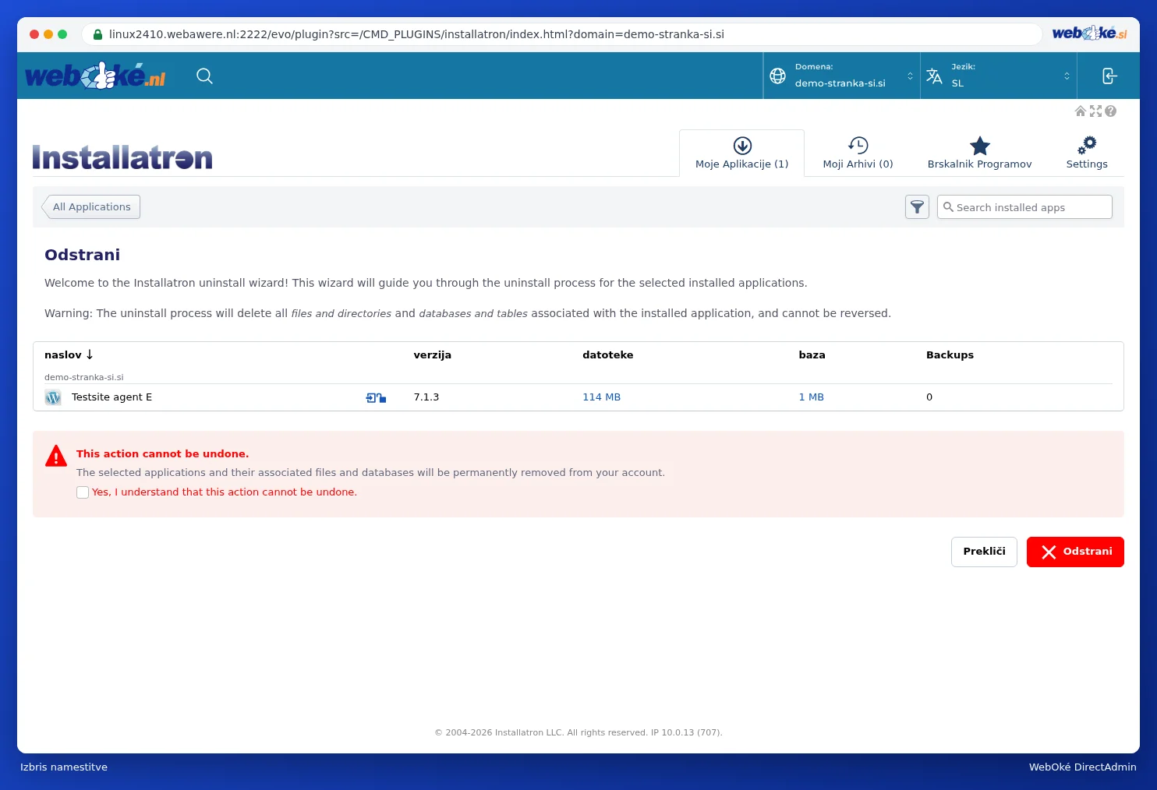
Task: Check 'Yes, I understand' confirmation checkbox
Action: [x=83, y=492]
